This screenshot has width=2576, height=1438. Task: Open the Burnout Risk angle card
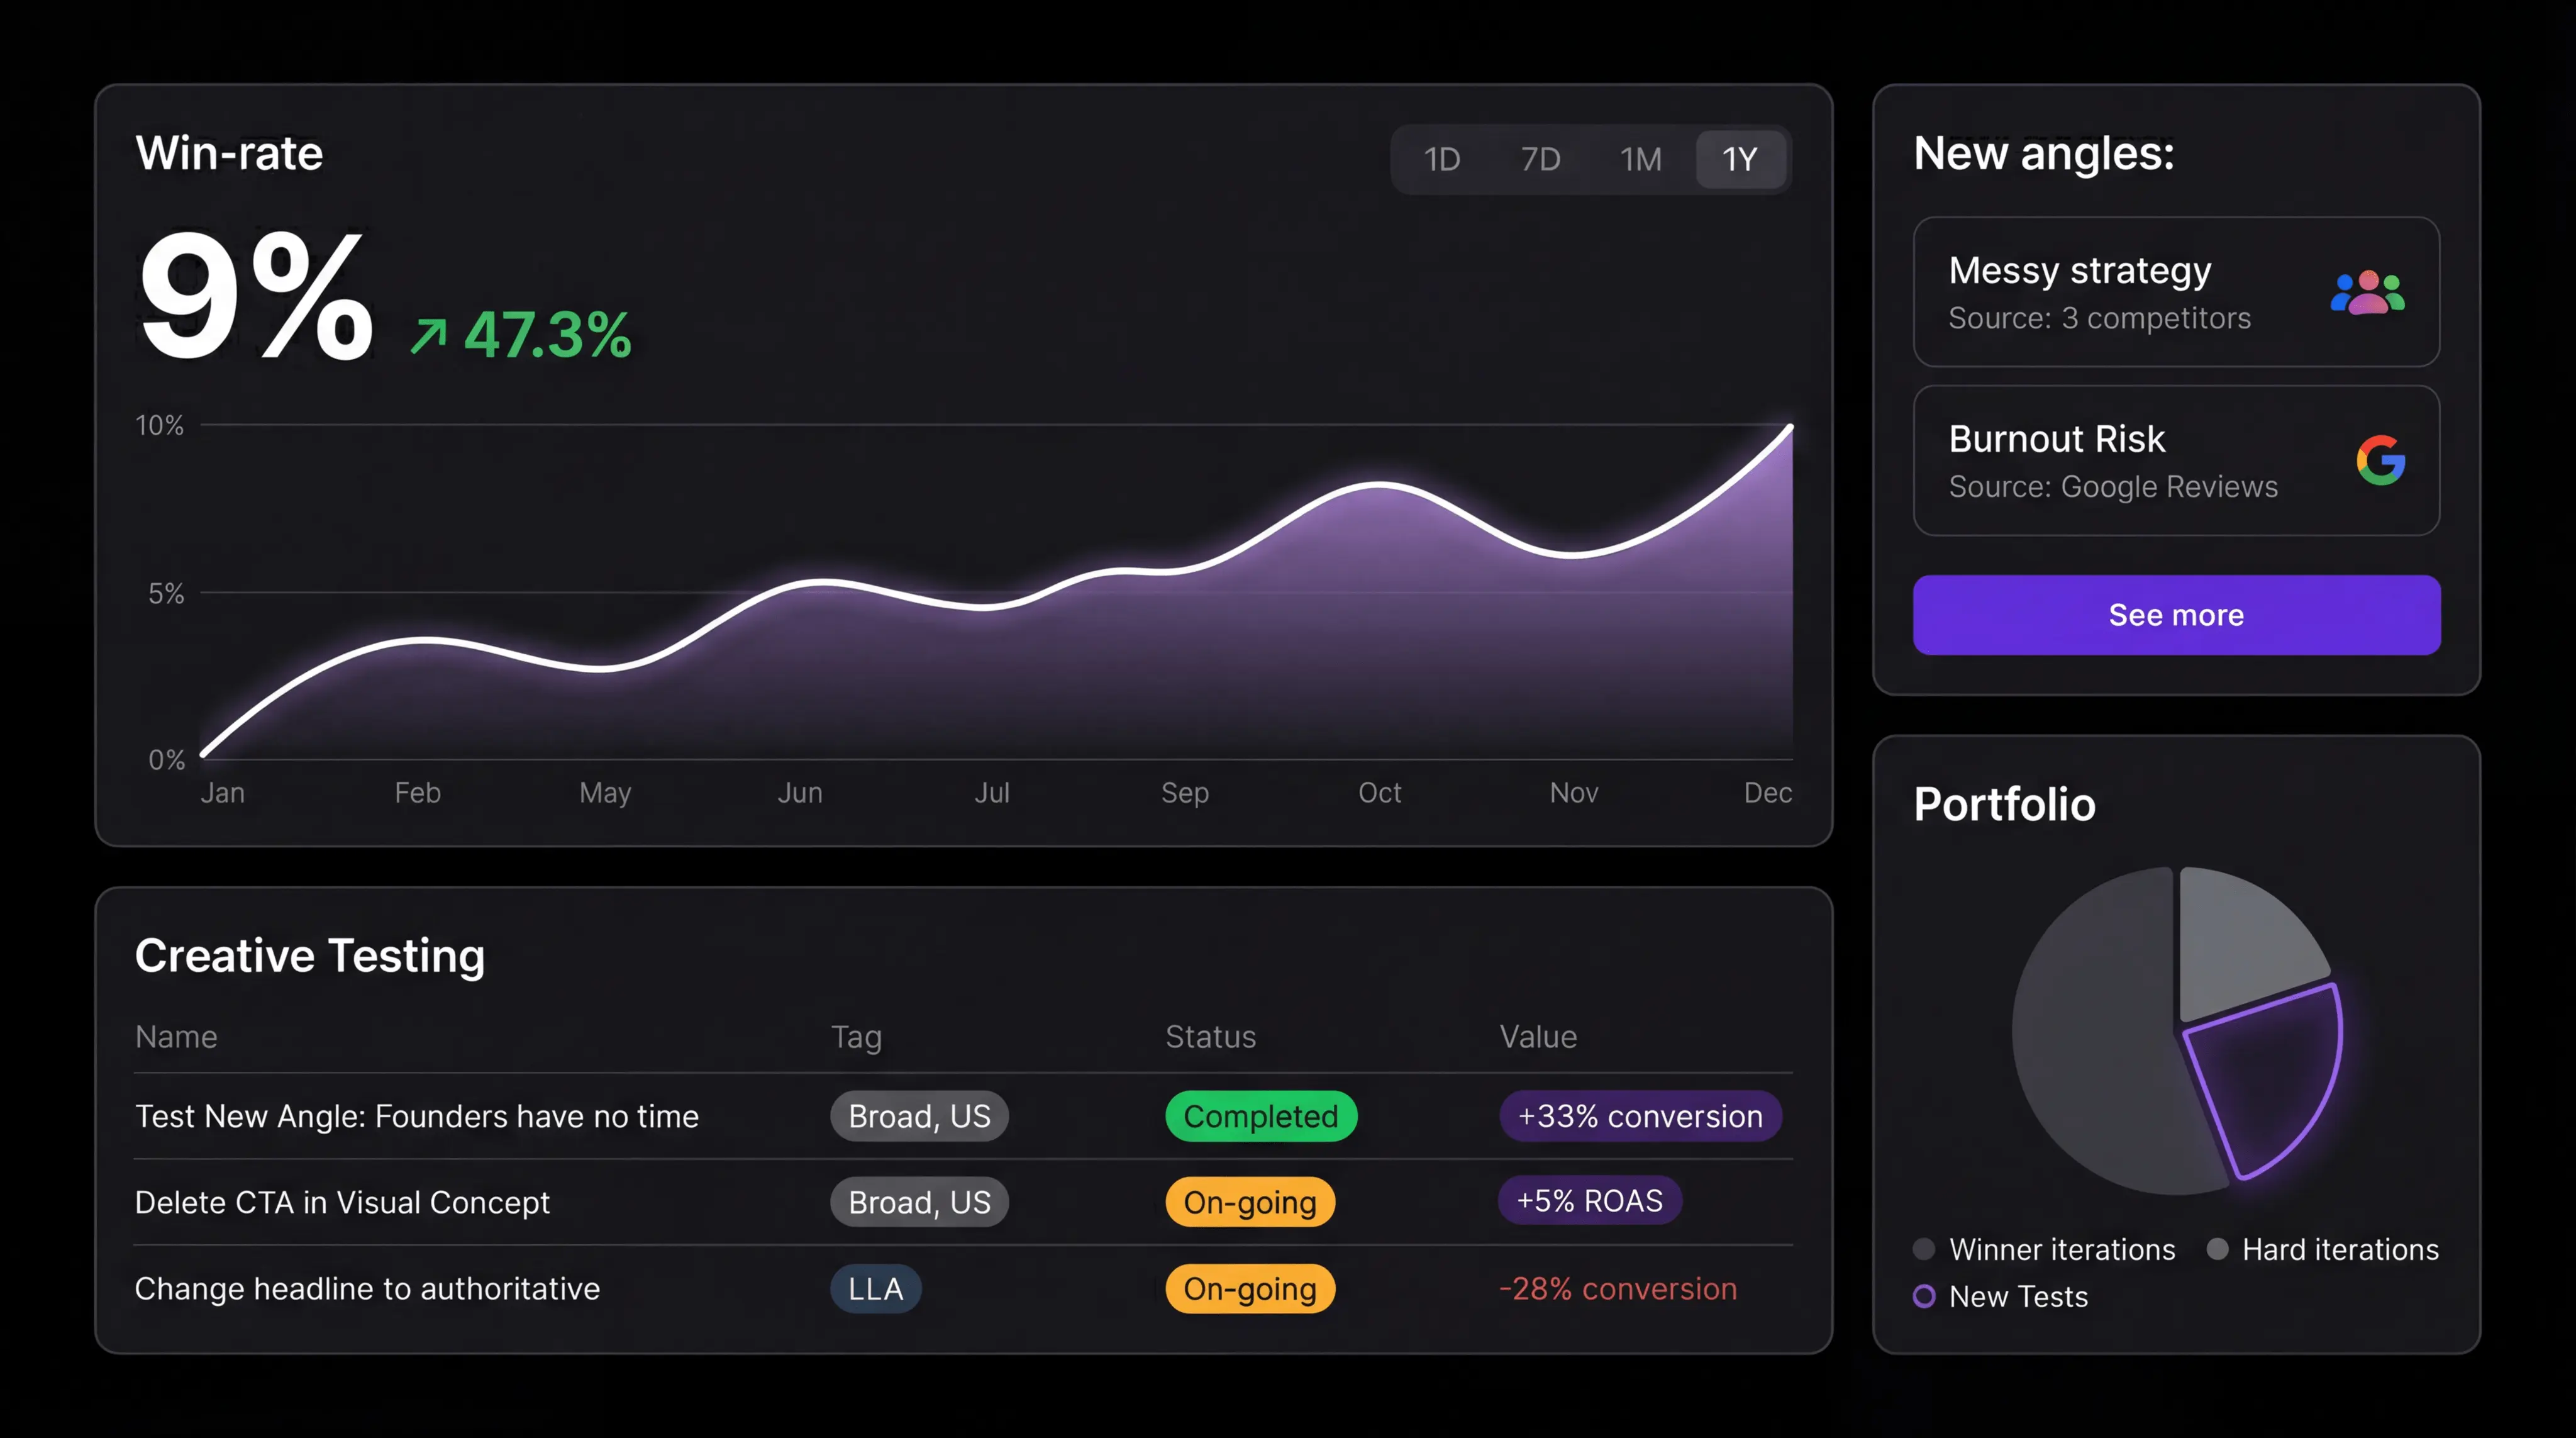click(x=2100, y=460)
